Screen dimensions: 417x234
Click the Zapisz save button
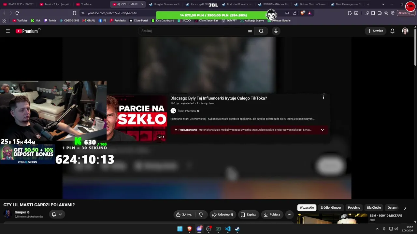point(248,214)
